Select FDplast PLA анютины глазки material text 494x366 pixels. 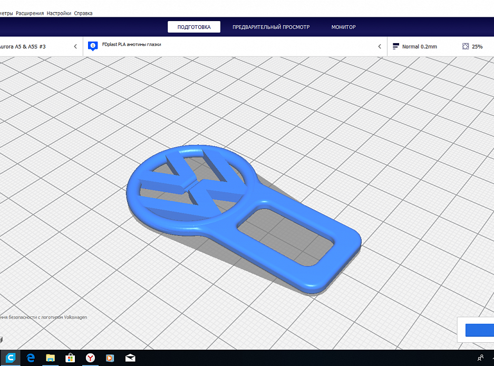tap(131, 44)
